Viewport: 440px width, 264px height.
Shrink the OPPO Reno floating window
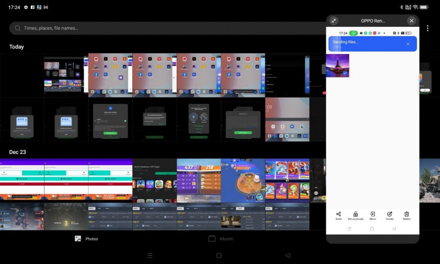click(334, 20)
